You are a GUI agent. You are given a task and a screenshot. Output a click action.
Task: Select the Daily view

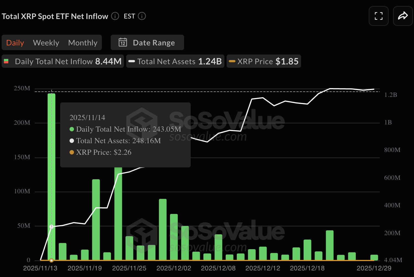coord(15,42)
